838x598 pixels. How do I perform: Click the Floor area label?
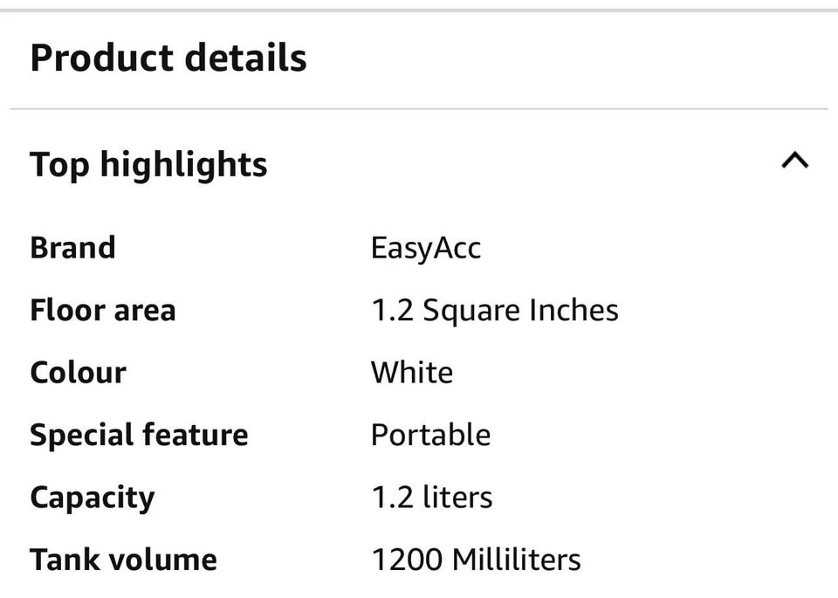click(x=102, y=310)
